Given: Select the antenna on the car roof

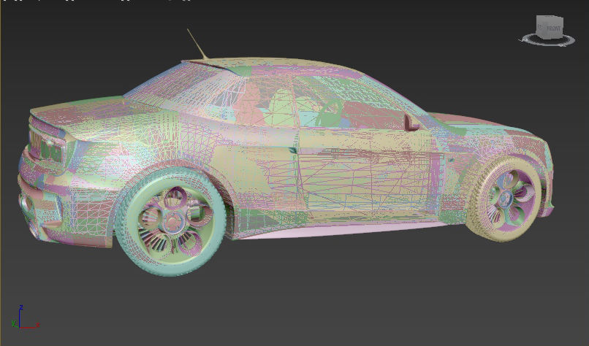Looking at the screenshot, I should coord(197,44).
